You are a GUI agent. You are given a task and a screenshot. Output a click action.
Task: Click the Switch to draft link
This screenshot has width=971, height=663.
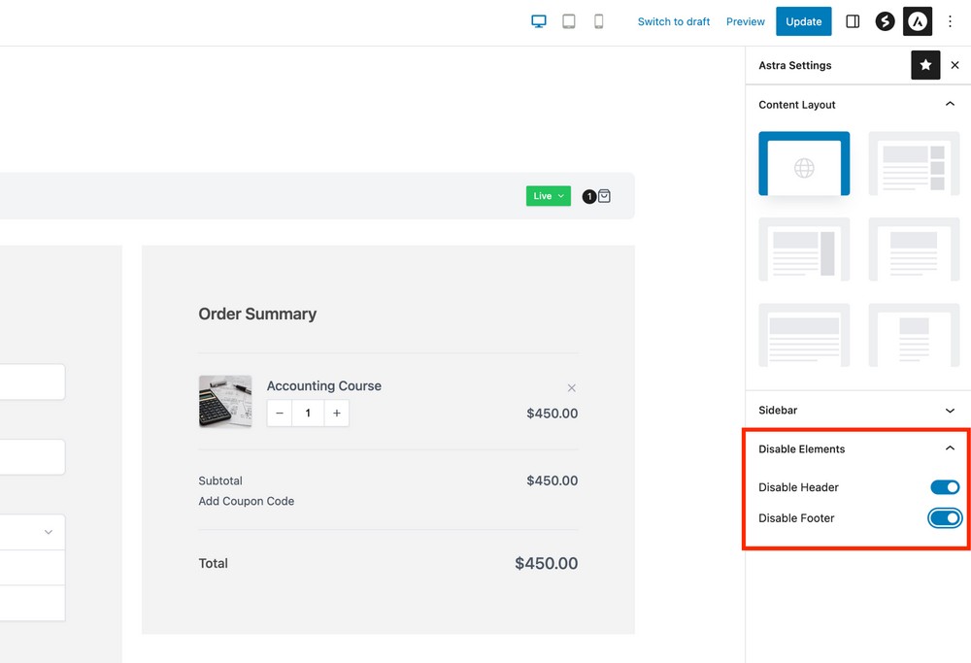pos(674,20)
